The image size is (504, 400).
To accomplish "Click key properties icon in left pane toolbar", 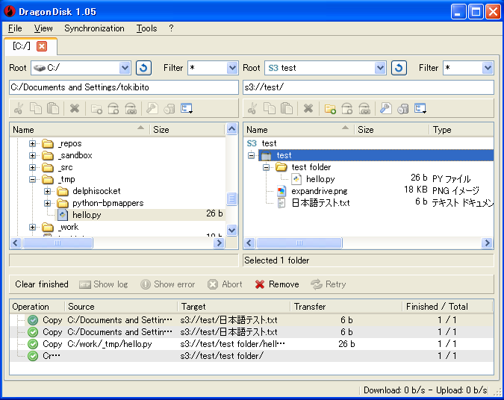I will point(152,109).
